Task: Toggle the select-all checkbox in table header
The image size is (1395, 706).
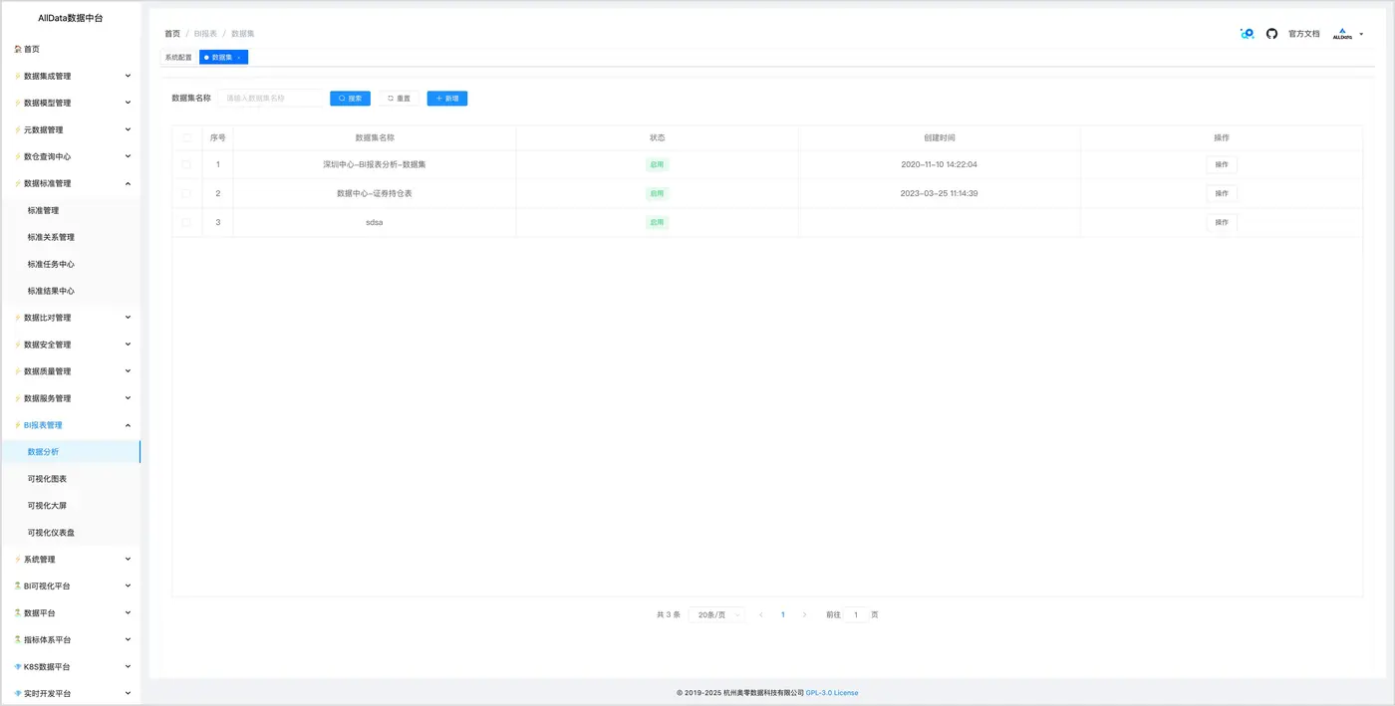Action: pyautogui.click(x=186, y=137)
